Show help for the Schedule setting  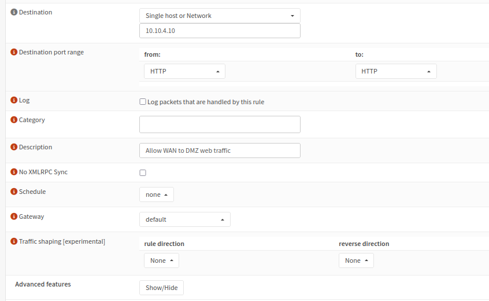coord(14,192)
